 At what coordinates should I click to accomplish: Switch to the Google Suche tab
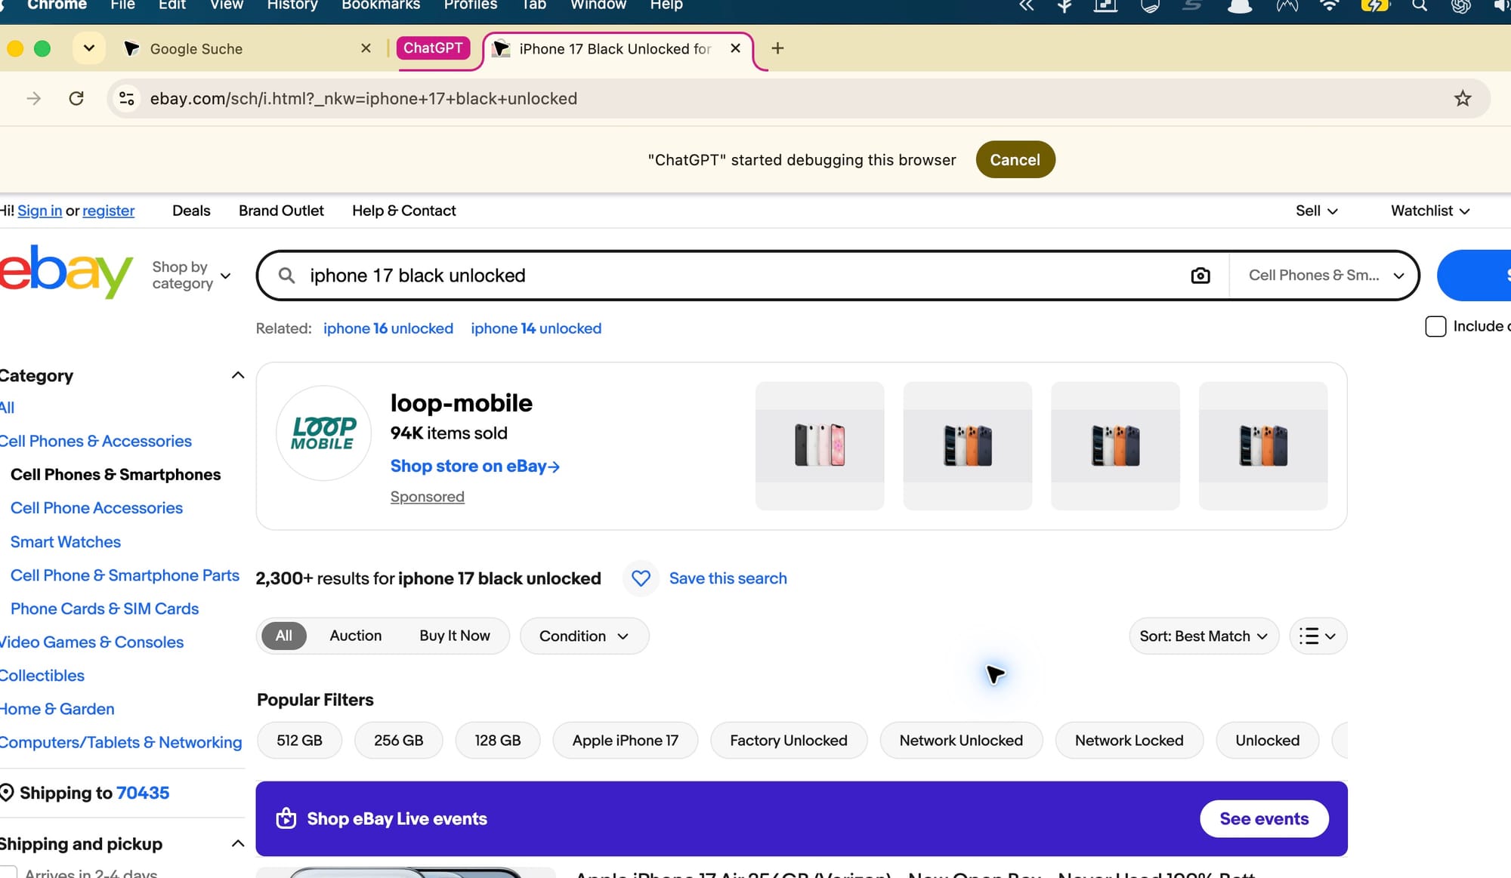pos(242,48)
